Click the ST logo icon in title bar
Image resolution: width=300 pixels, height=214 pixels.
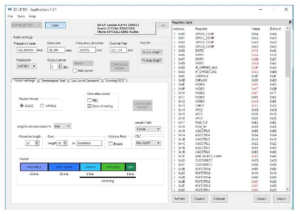point(10,9)
